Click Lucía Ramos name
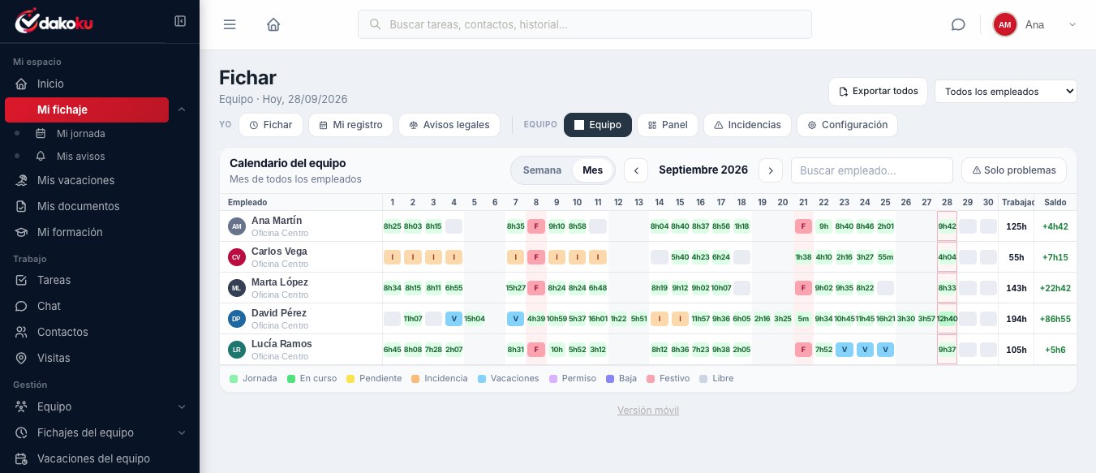 click(x=282, y=344)
